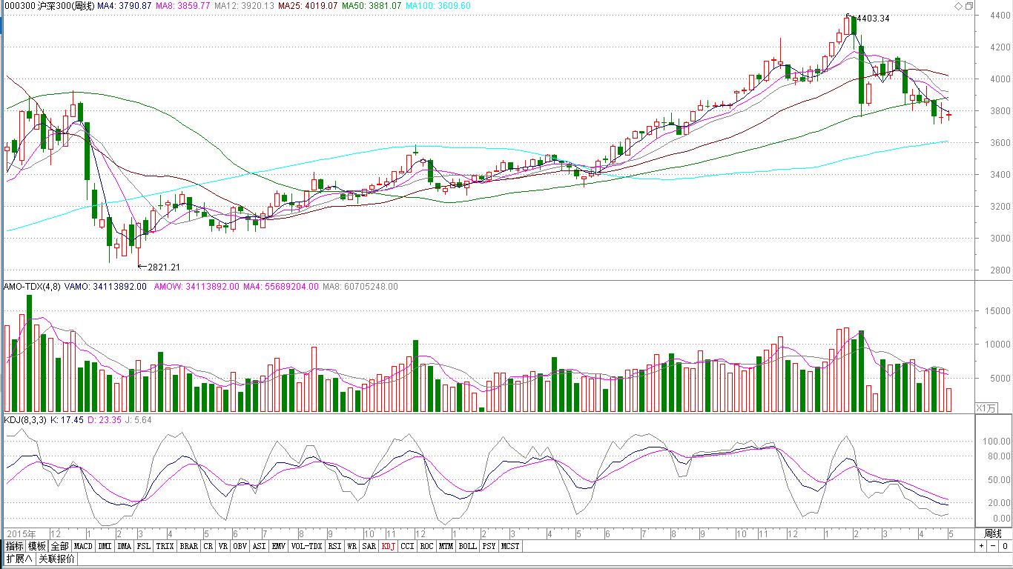Click the volume MA4: 55689204.00 label

click(281, 287)
